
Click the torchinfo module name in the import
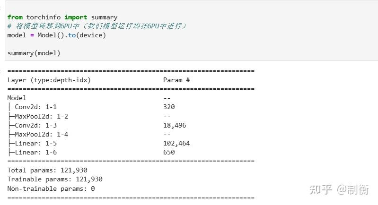(x=43, y=17)
